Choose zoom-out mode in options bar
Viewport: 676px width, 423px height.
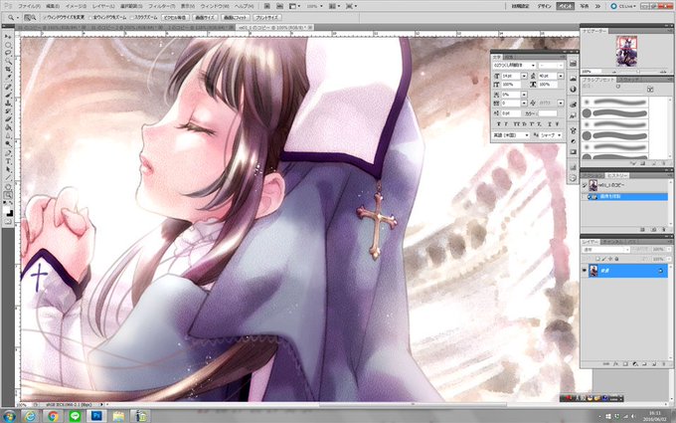click(x=34, y=17)
